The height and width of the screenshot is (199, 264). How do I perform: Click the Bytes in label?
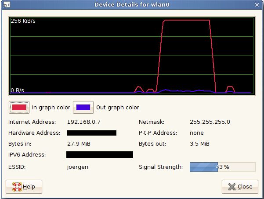point(20,144)
